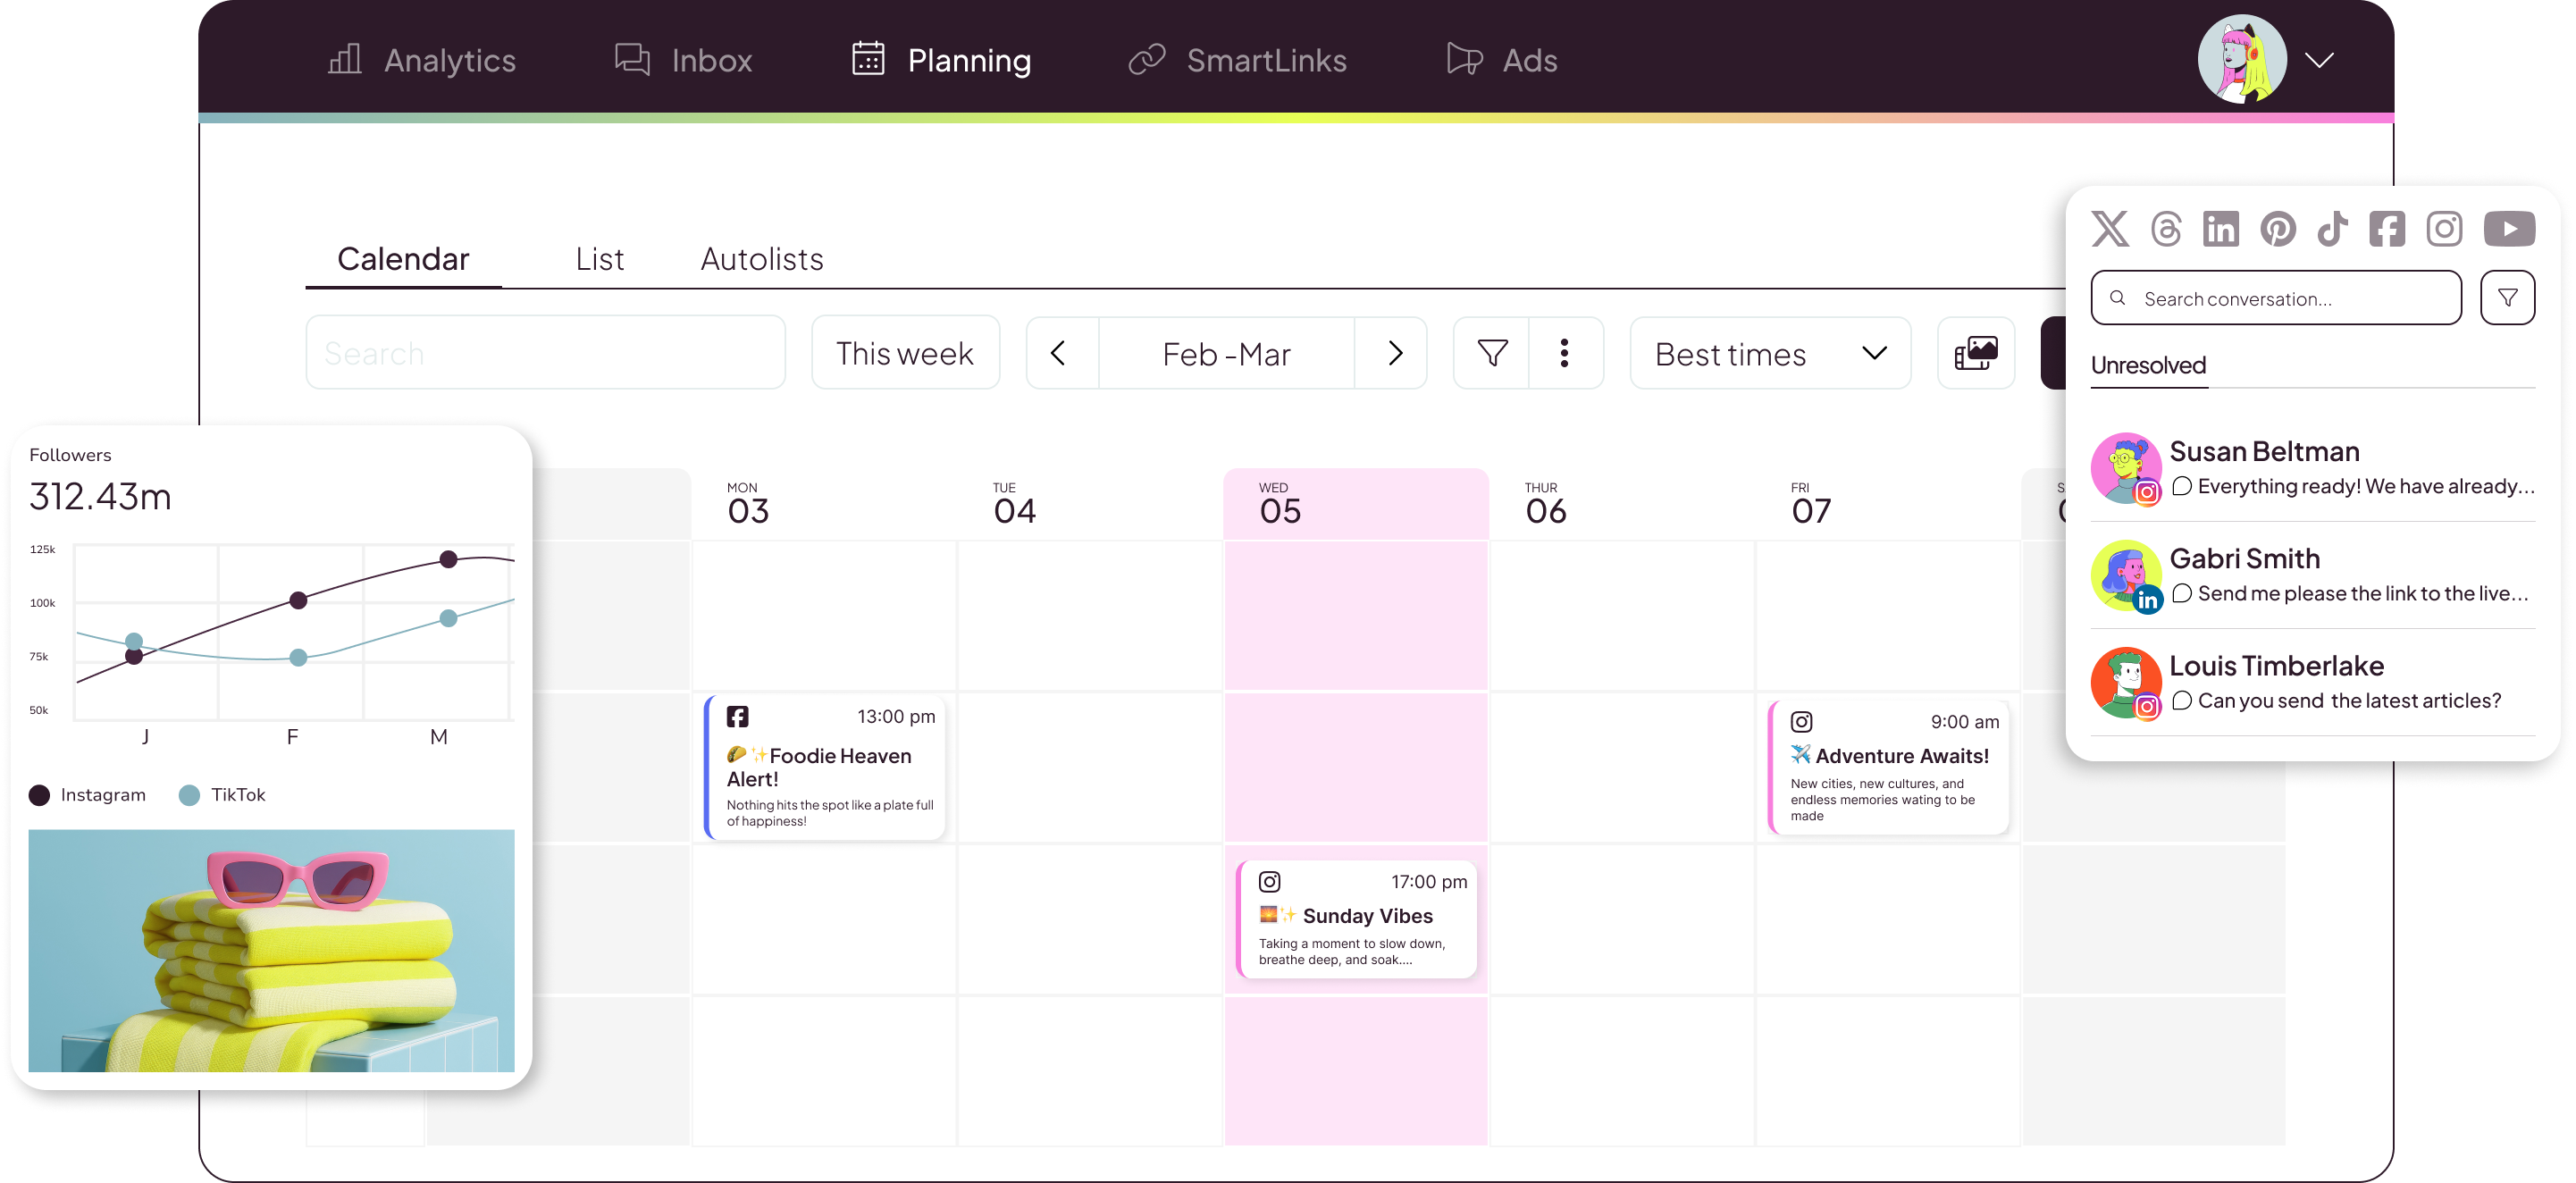The height and width of the screenshot is (1183, 2576).
Task: Click the TikTok network icon
Action: click(x=2332, y=228)
